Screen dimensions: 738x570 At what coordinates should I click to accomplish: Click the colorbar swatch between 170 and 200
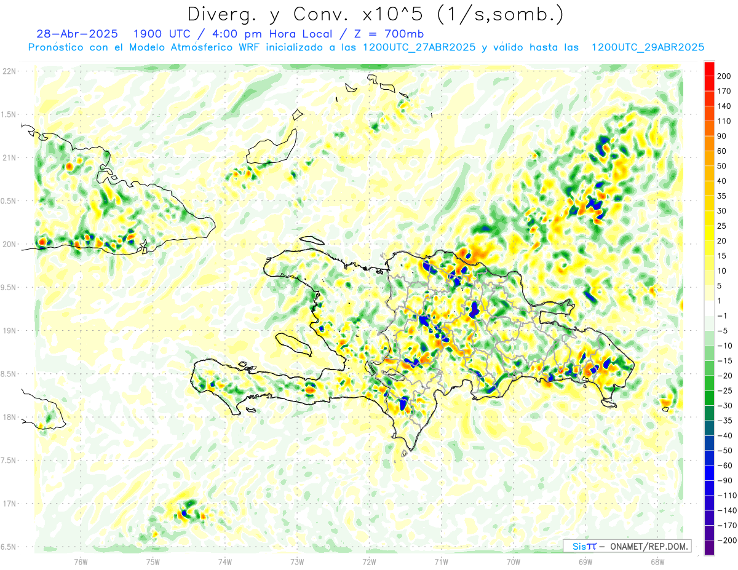coord(709,84)
